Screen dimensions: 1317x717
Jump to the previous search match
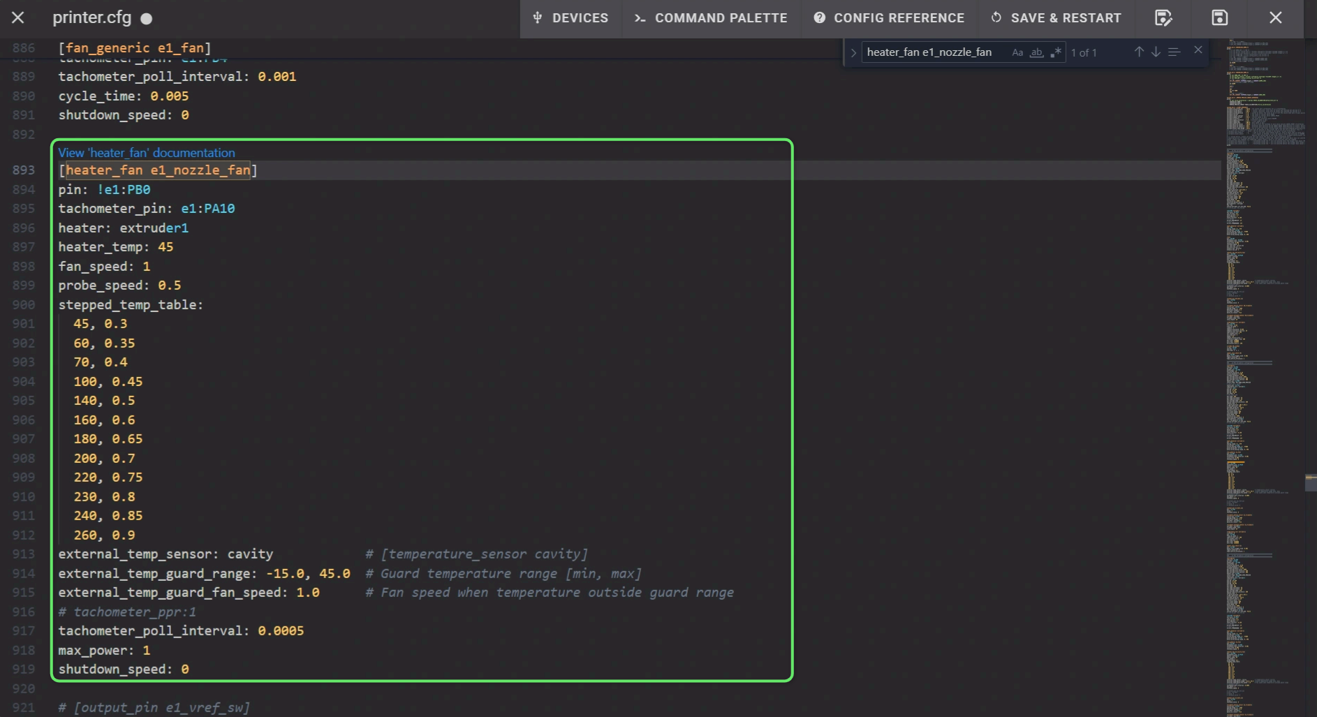point(1139,52)
